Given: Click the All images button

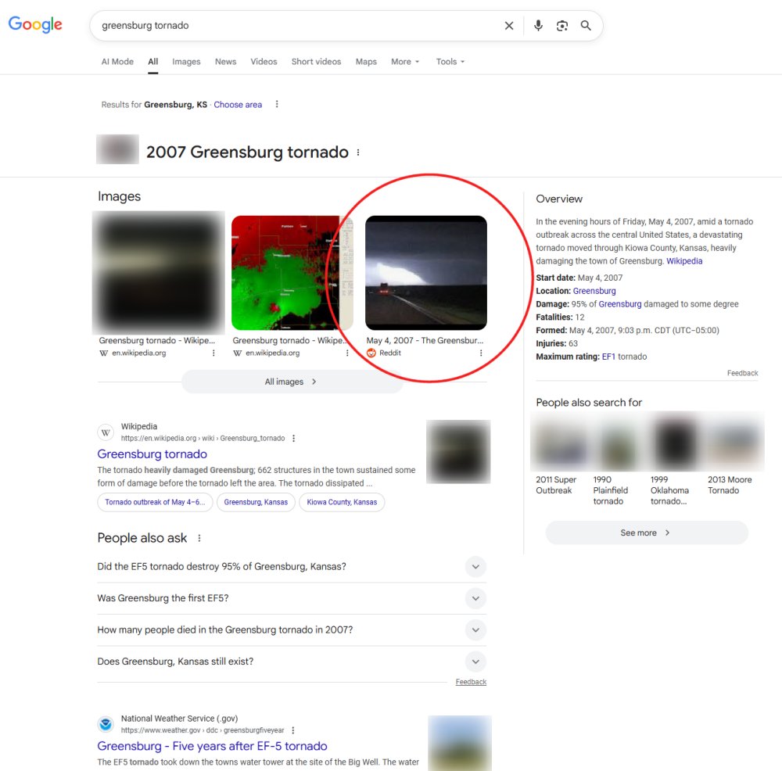Looking at the screenshot, I should (292, 382).
